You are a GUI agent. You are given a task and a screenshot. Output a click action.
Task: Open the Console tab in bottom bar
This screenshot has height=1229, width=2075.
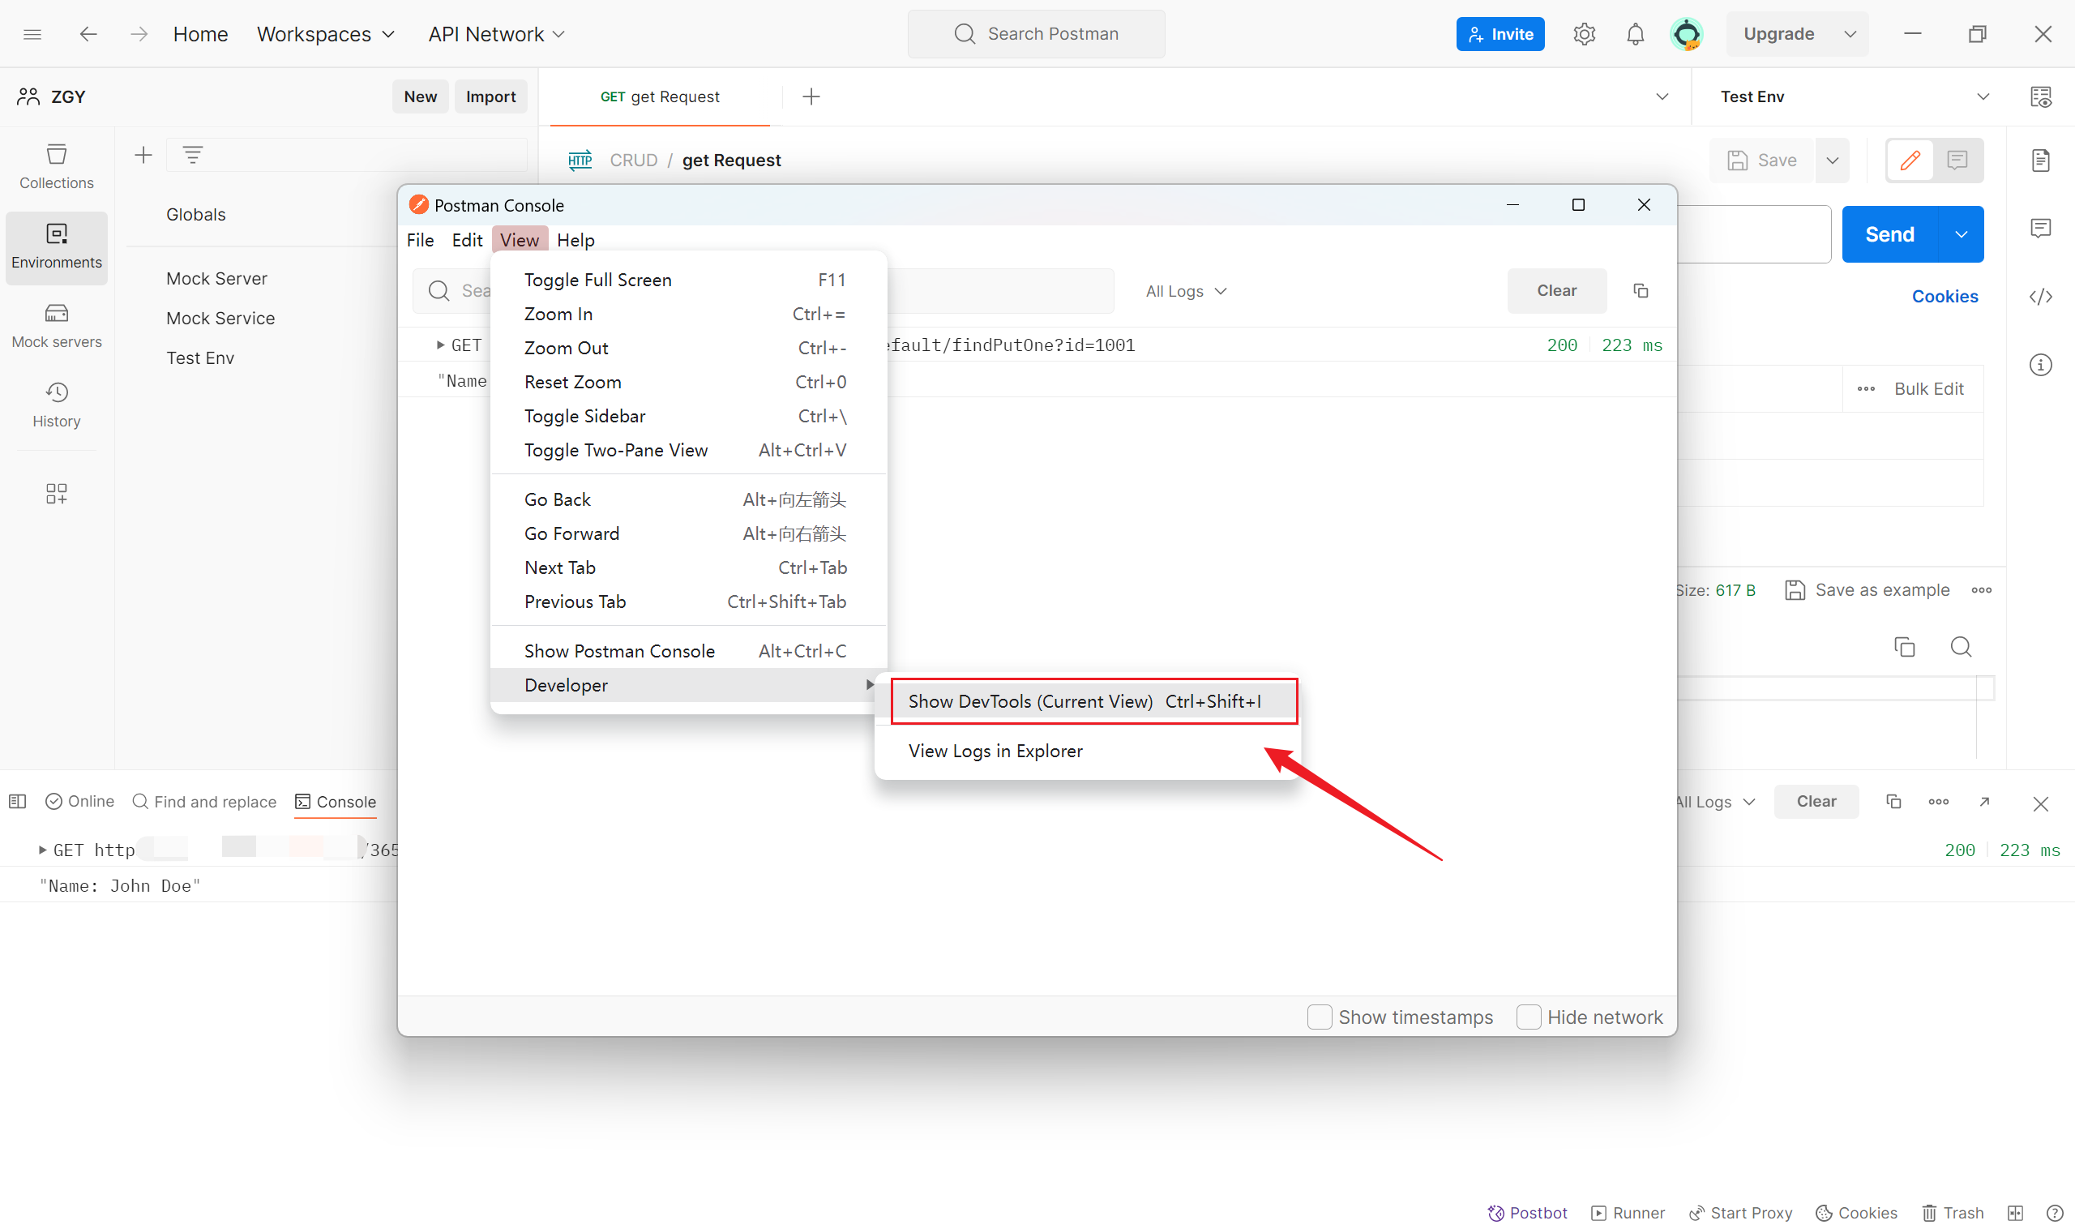point(336,802)
